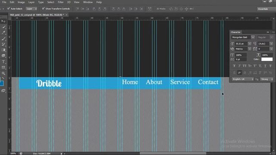Click the blue foreground color swatch
The height and width of the screenshot is (155, 276).
[x=2, y=83]
